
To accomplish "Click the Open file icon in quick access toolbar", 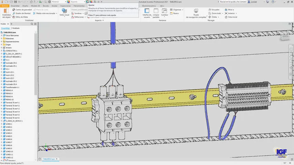I will (x=12, y=2).
